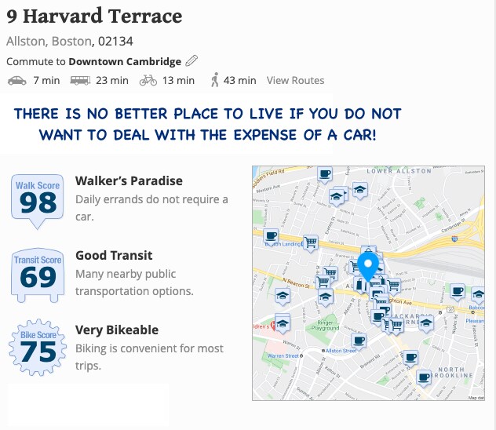Select the bicycle commute time icon
The height and width of the screenshot is (430, 496).
(x=148, y=80)
